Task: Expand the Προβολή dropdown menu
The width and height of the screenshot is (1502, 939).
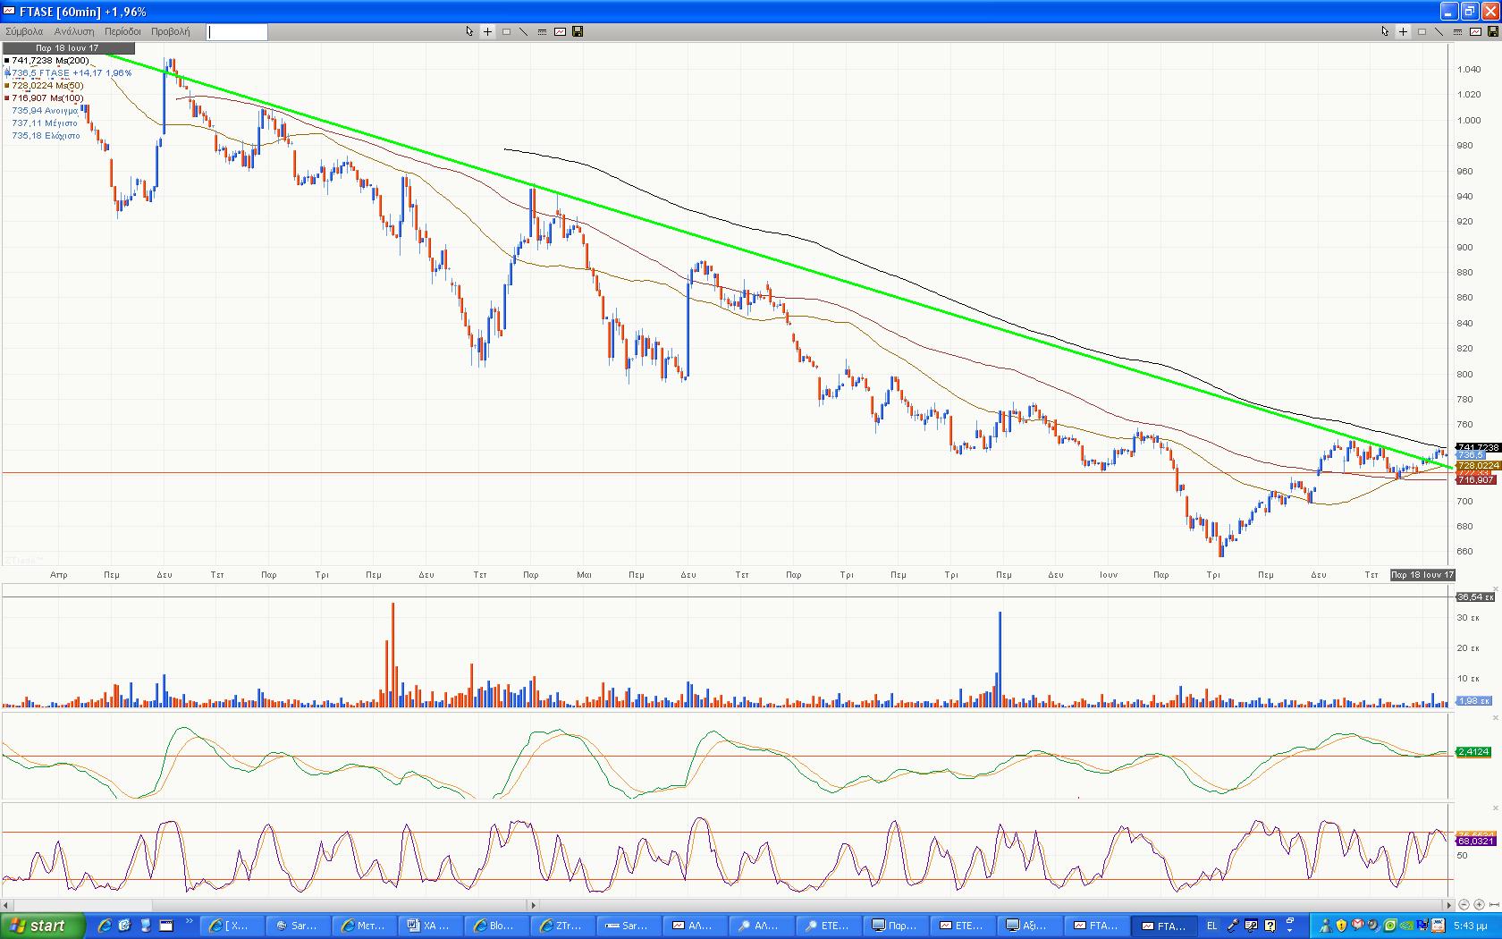Action: [x=170, y=31]
